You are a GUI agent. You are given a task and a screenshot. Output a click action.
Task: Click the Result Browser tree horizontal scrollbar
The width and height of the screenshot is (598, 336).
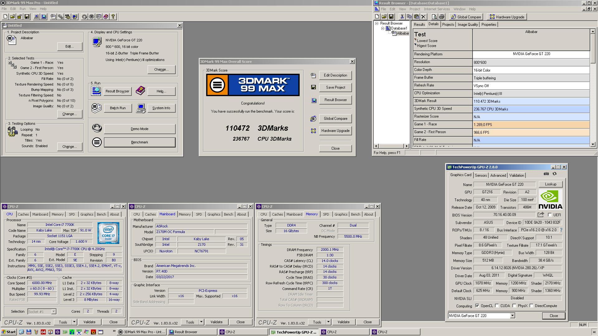392,146
